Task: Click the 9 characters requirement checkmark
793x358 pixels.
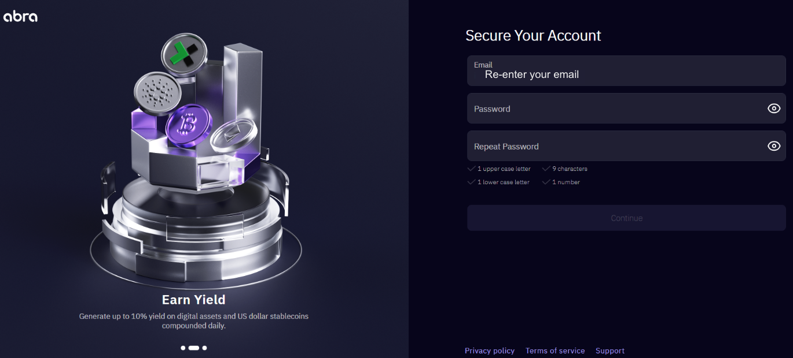Action: tap(546, 169)
